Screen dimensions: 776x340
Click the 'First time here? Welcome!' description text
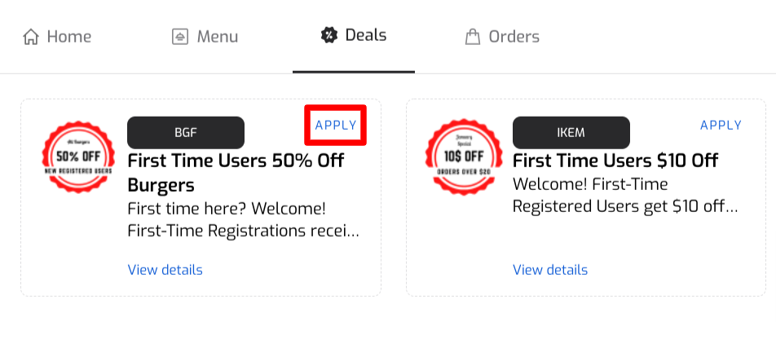tap(227, 209)
